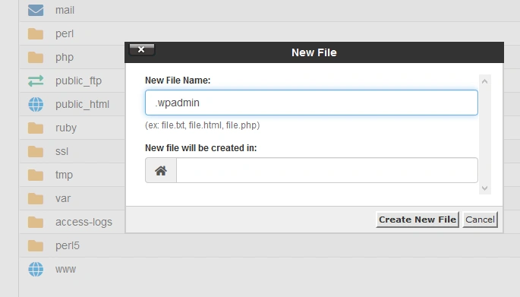Click the public_ftp transfer arrows icon
The width and height of the screenshot is (520, 297).
pos(36,81)
